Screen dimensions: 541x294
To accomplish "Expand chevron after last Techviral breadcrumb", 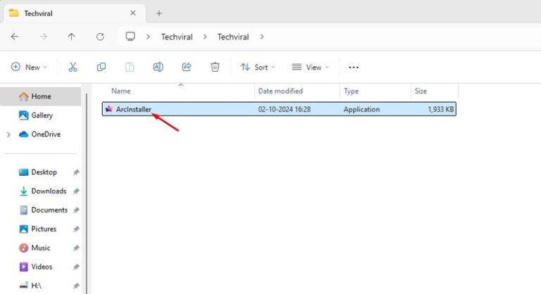I will click(x=262, y=37).
